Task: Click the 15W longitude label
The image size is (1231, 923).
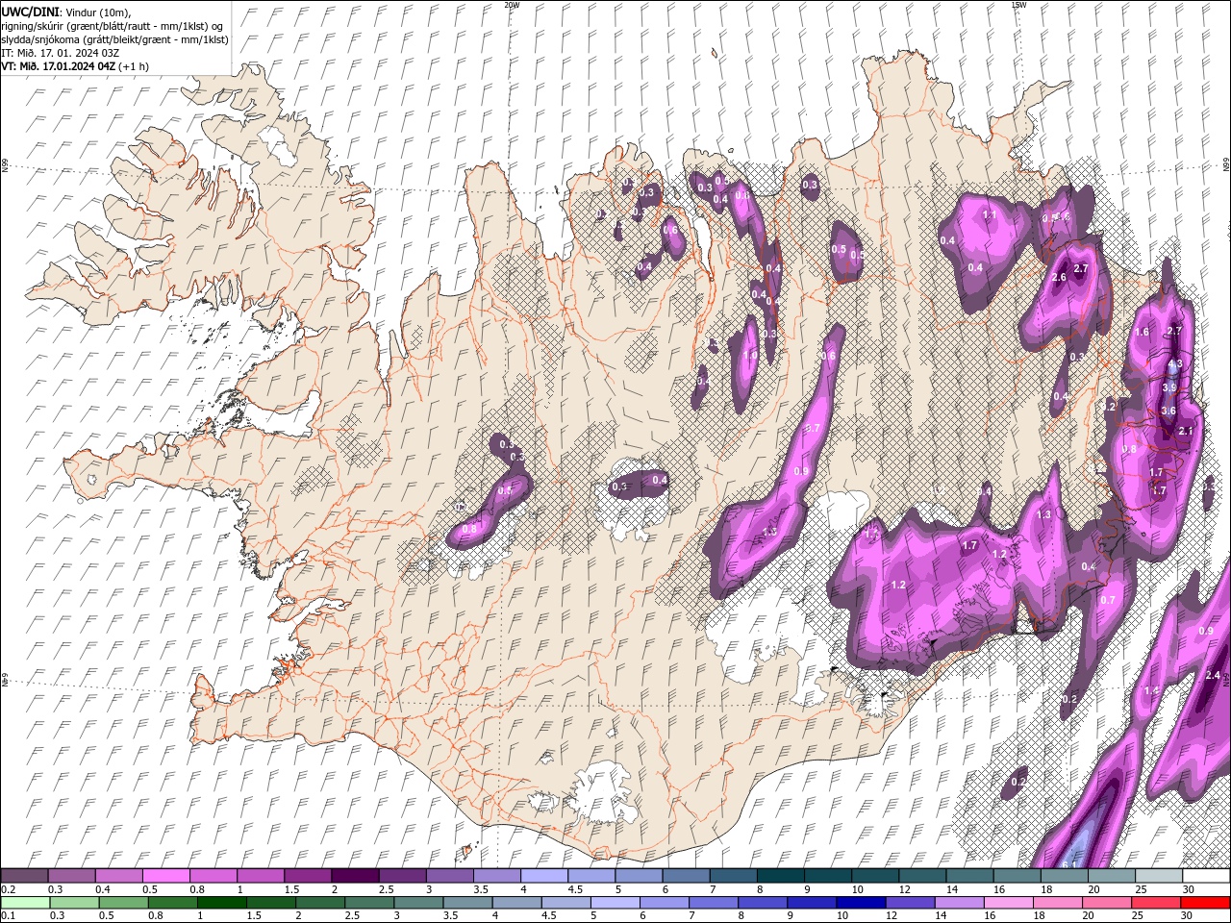Action: 1018,5
